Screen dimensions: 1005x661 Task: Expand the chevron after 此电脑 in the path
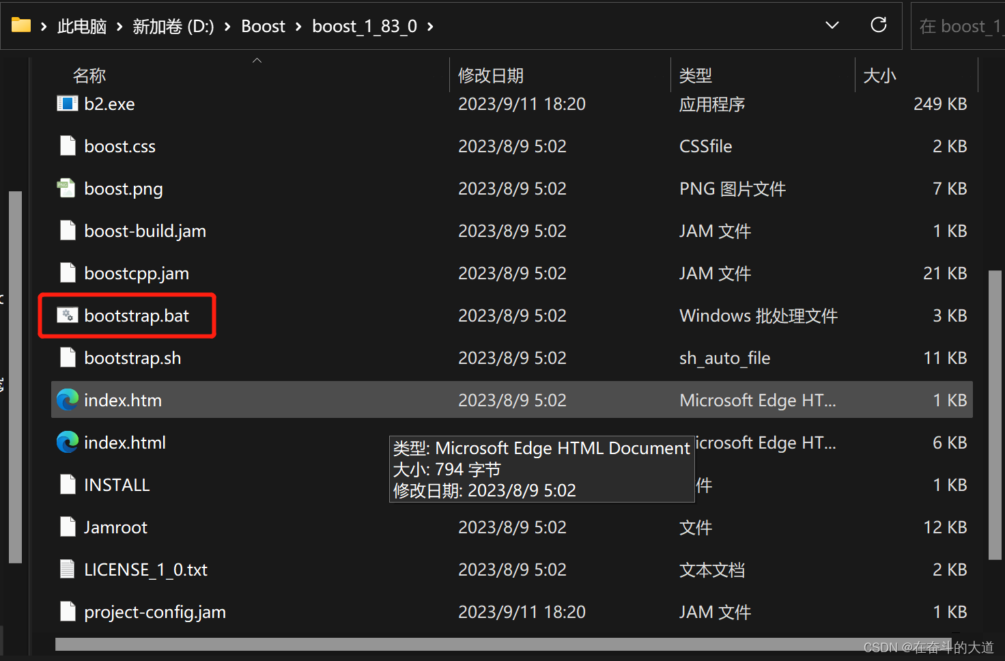point(119,27)
